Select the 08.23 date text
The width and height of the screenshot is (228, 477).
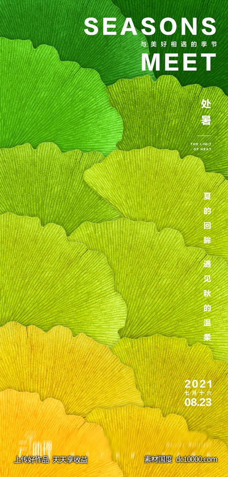[x=198, y=402]
